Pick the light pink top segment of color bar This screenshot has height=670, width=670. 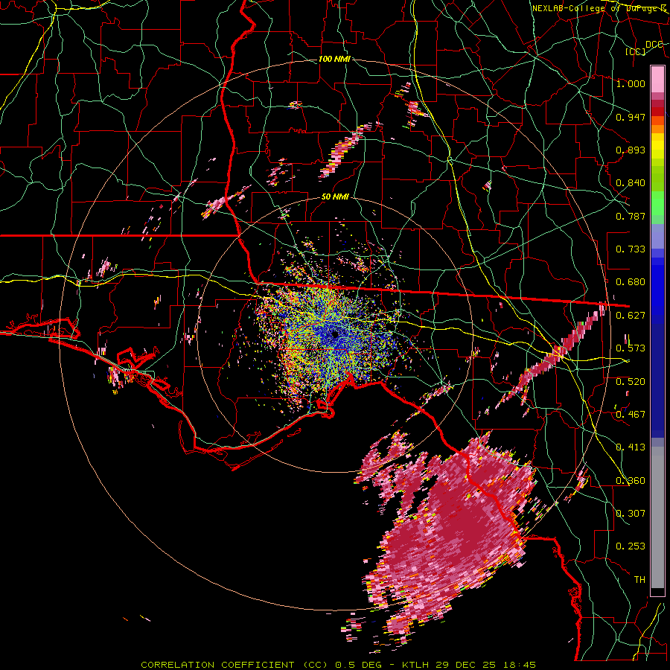(x=657, y=79)
